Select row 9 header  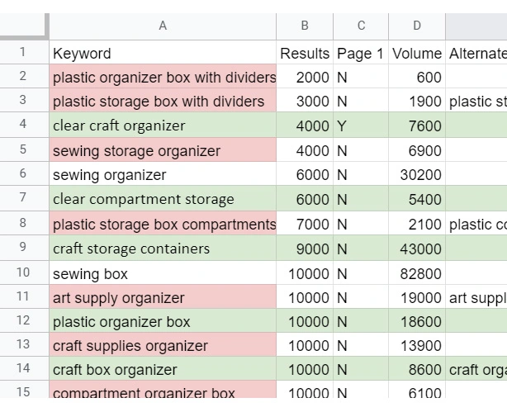pyautogui.click(x=22, y=248)
